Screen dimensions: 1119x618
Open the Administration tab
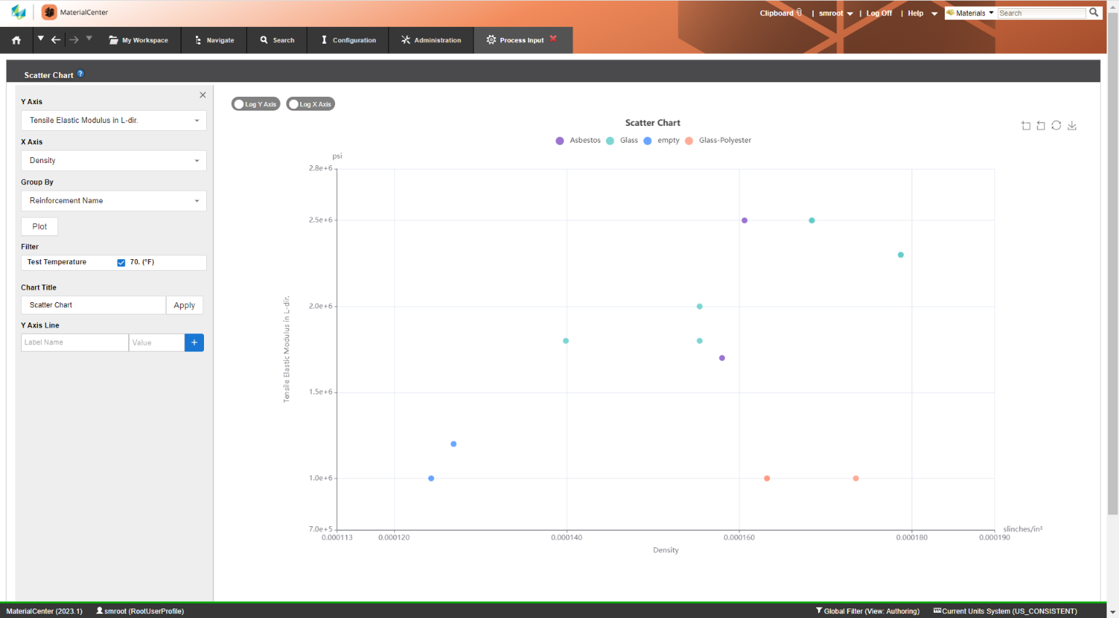(x=431, y=40)
